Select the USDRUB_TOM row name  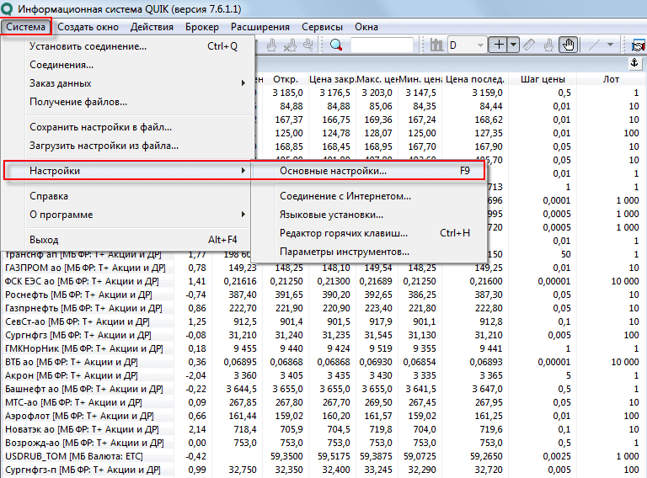(x=74, y=457)
